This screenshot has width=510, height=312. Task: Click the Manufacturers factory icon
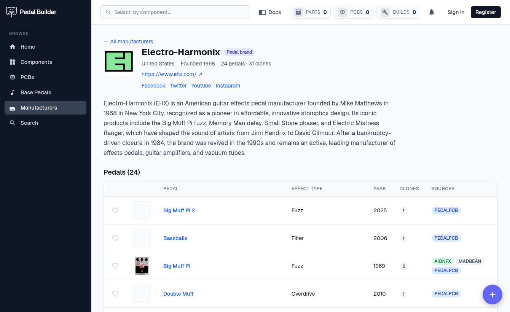click(13, 108)
